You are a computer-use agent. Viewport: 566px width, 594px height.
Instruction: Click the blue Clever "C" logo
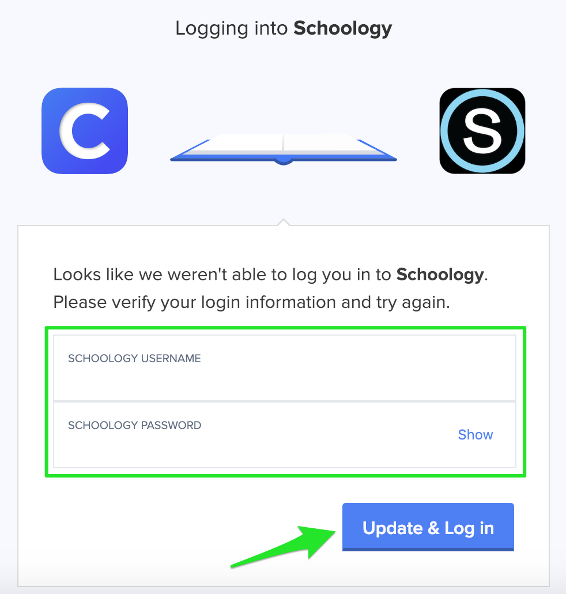[x=85, y=131]
